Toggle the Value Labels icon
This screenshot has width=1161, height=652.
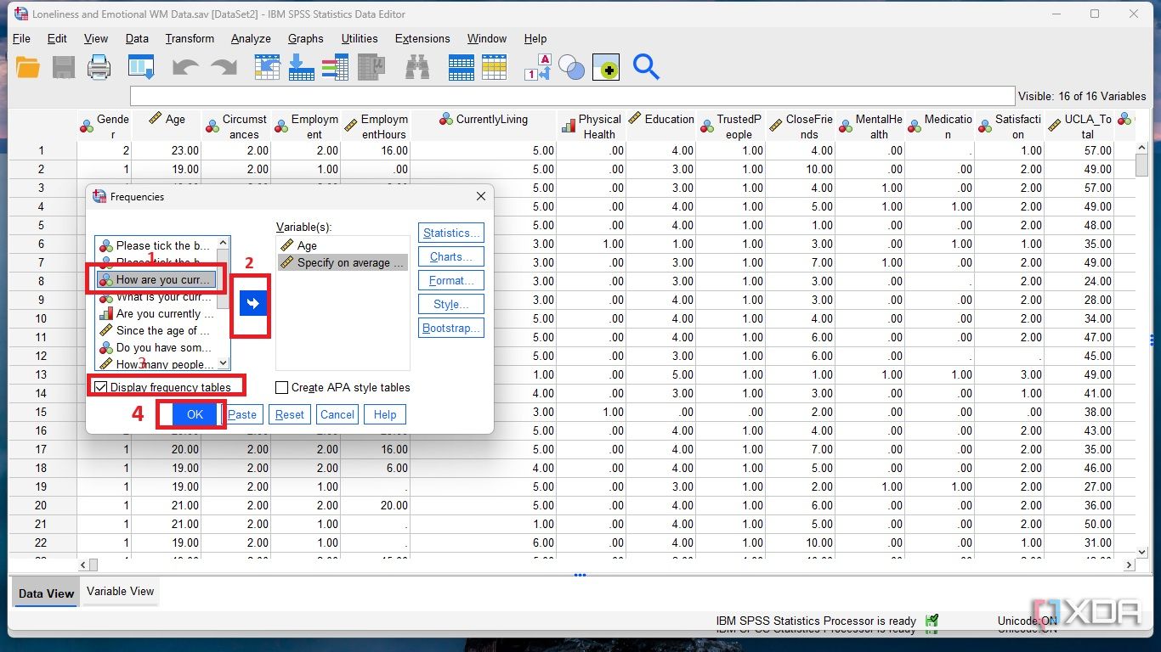pos(538,68)
